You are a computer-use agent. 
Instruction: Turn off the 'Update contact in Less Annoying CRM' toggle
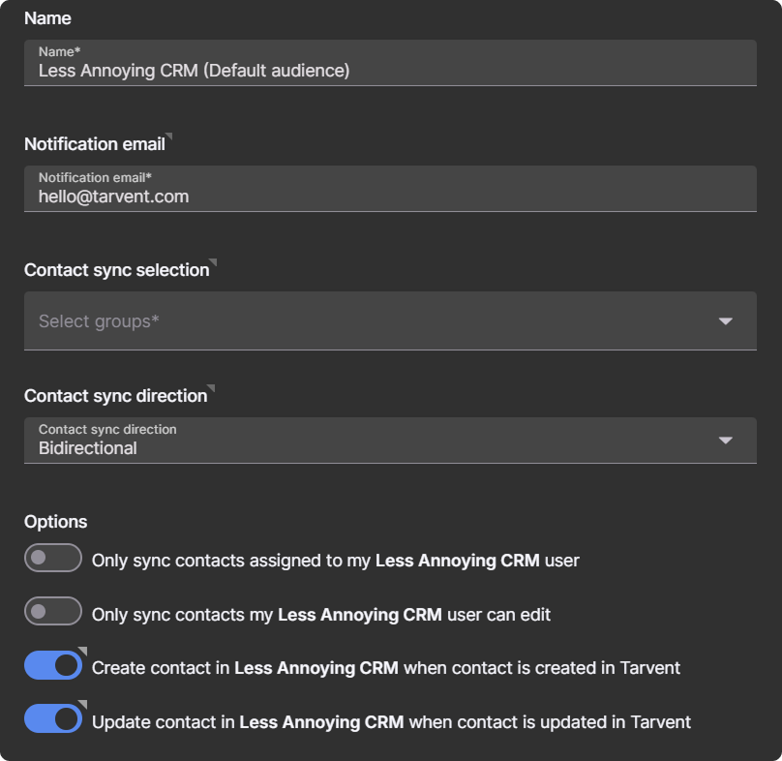click(53, 718)
